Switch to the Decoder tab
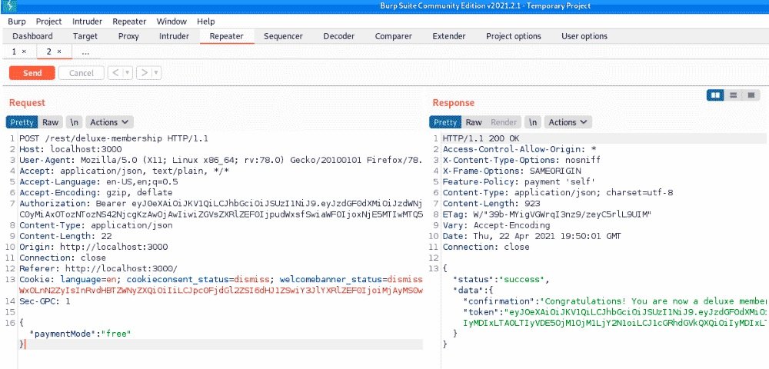This screenshot has height=369, width=769. (x=339, y=36)
